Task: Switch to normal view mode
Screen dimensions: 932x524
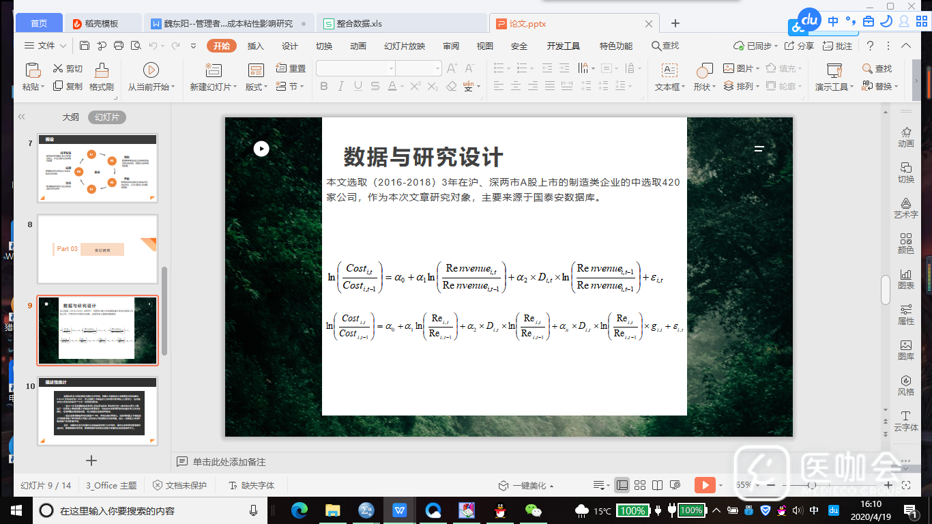Action: point(622,485)
